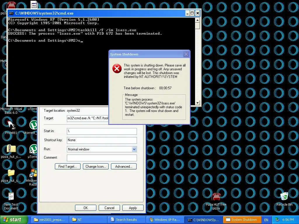Click Apply in the shortcut properties dialog

[x=133, y=208]
